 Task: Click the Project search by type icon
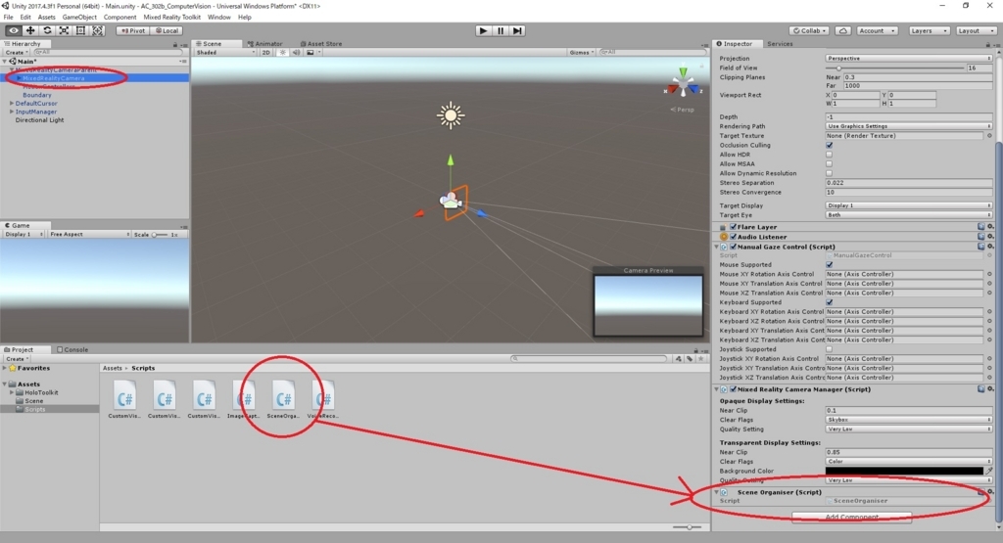coord(678,359)
